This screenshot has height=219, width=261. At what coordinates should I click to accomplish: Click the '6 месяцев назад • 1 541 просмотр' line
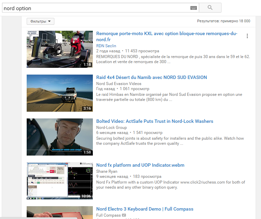129,133
